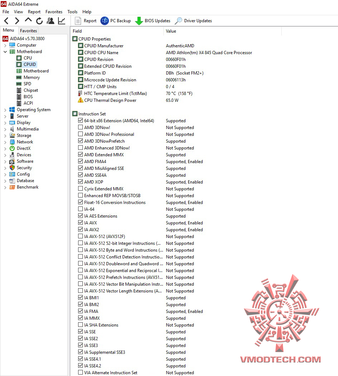Open the graph chart toolbar icon
Image resolution: width=338 pixels, height=376 pixels.
[x=62, y=21]
